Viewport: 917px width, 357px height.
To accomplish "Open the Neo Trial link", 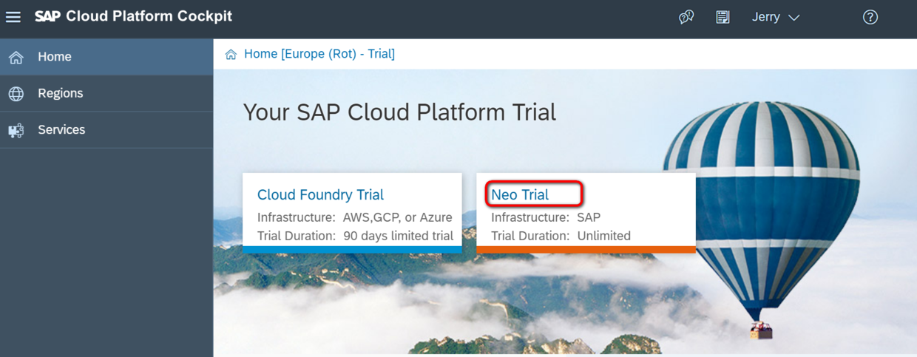I will tap(520, 194).
